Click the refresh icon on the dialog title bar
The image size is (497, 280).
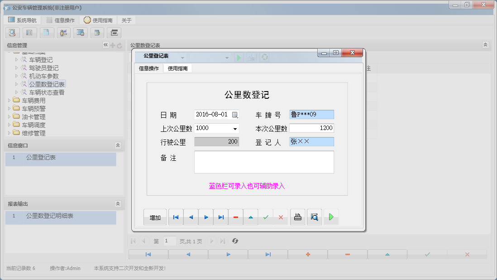tap(264, 57)
